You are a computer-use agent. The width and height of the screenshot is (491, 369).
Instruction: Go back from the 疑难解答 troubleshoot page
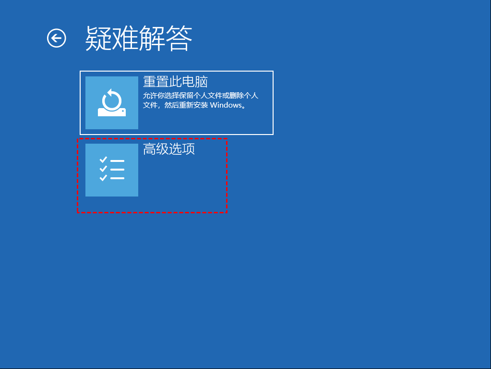click(x=56, y=38)
